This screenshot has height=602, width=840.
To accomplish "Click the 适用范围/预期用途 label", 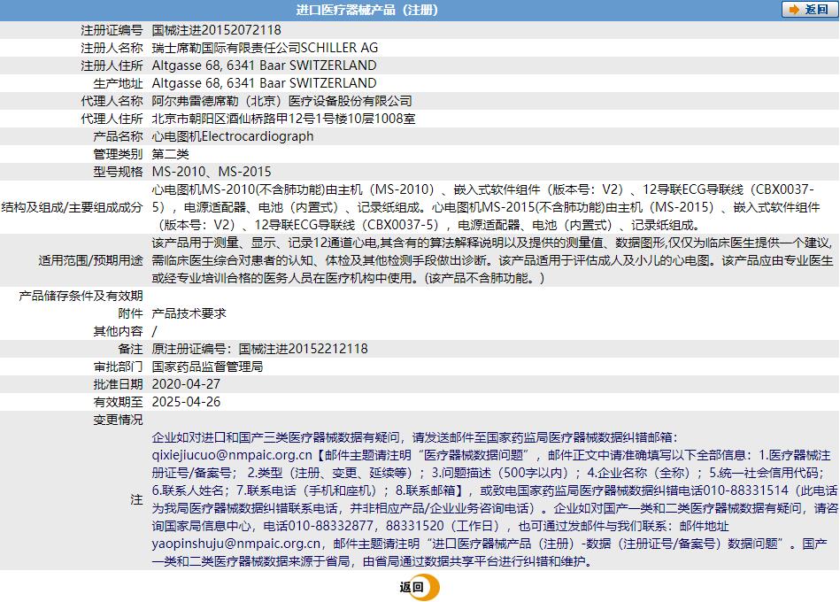I will pos(90,259).
